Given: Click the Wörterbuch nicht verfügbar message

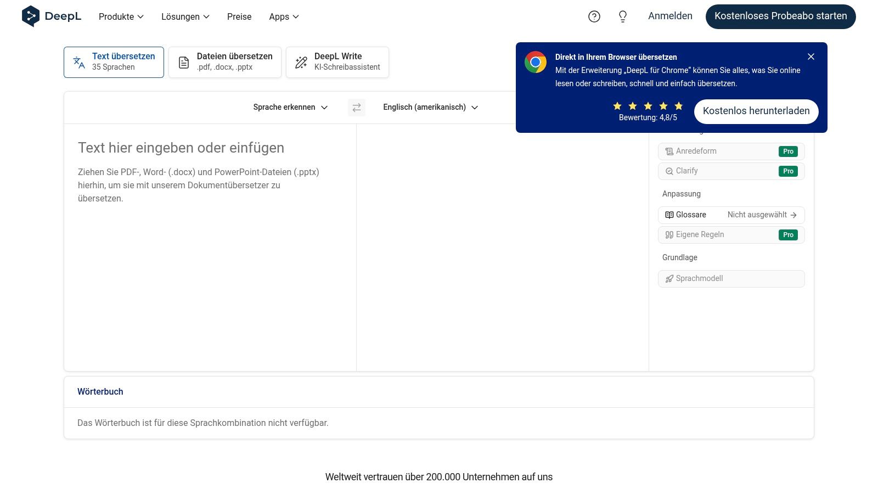Looking at the screenshot, I should [x=203, y=423].
